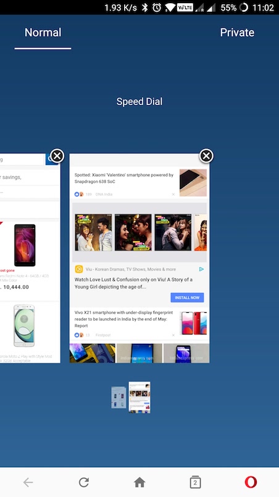This screenshot has height=497, width=279.
Task: Tap the like reaction icon beside 189
Action: pos(77,194)
